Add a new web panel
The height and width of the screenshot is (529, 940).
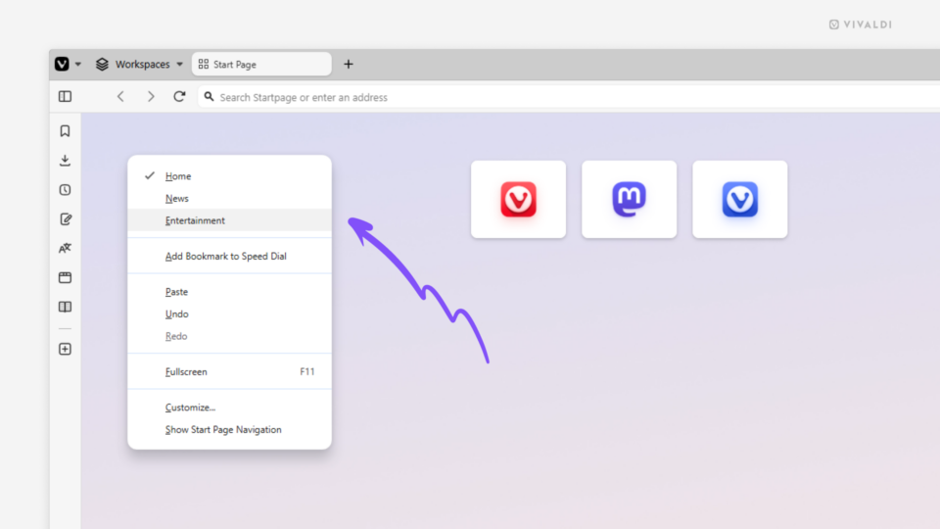click(66, 349)
